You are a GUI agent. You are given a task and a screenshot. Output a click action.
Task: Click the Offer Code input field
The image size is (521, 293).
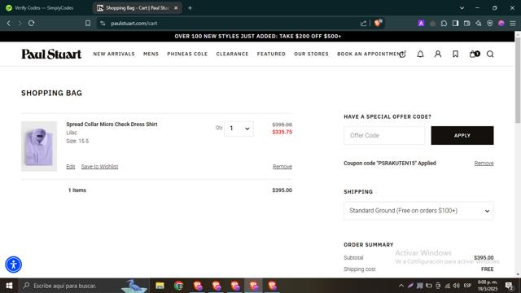coord(384,136)
